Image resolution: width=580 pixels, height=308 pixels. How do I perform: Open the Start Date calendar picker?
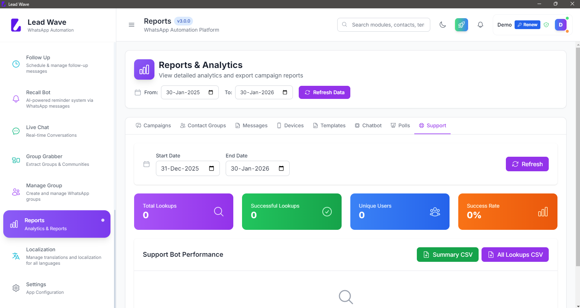click(x=212, y=168)
